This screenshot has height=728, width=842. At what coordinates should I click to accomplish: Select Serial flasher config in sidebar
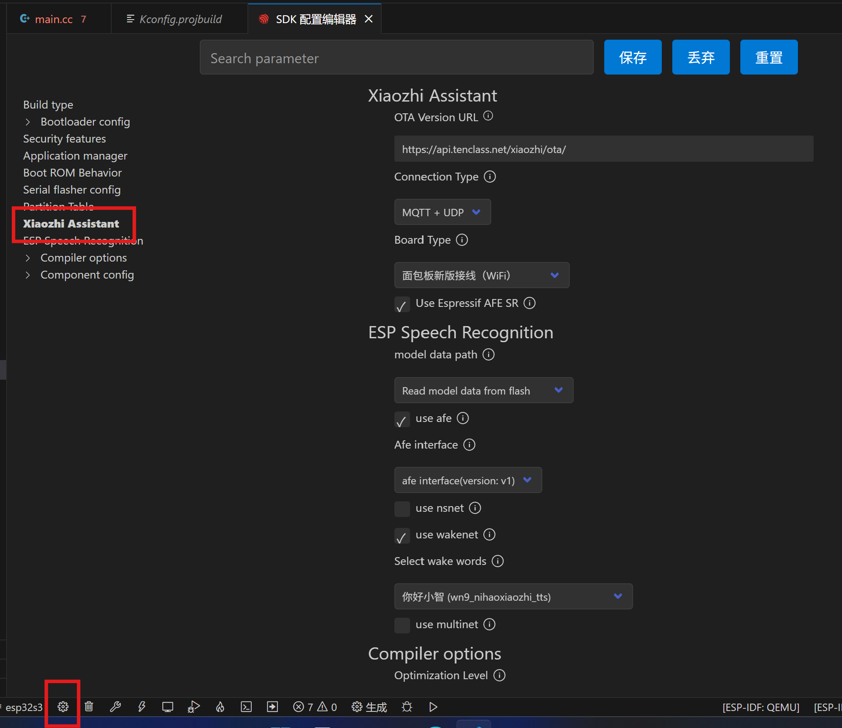coord(72,190)
